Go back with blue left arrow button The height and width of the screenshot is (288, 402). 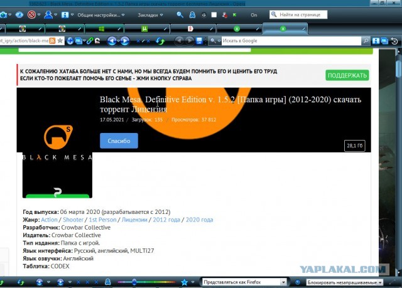pyautogui.click(x=112, y=41)
